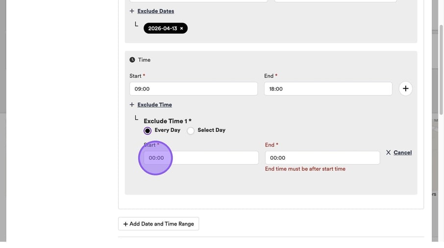444x248 pixels.
Task: Click the plus icon beside Exclude Time
Action: (132, 104)
